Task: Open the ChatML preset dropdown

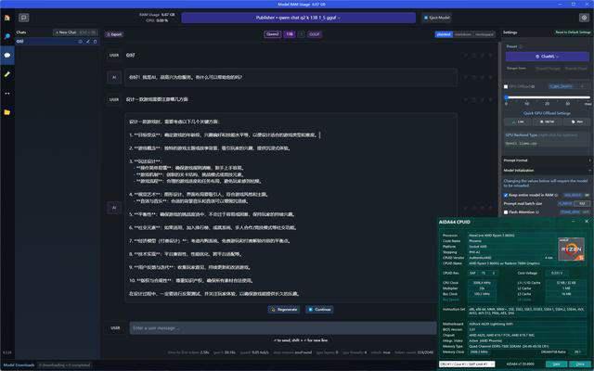Action: (x=547, y=56)
